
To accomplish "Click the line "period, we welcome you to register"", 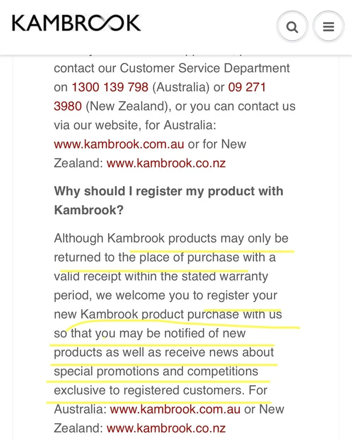I will point(165,296).
